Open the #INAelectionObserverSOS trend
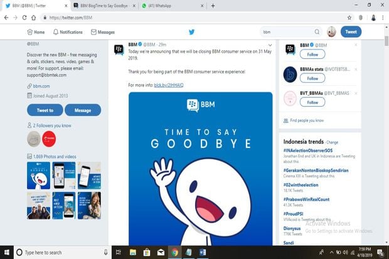This screenshot has height=259, width=389. [x=308, y=151]
